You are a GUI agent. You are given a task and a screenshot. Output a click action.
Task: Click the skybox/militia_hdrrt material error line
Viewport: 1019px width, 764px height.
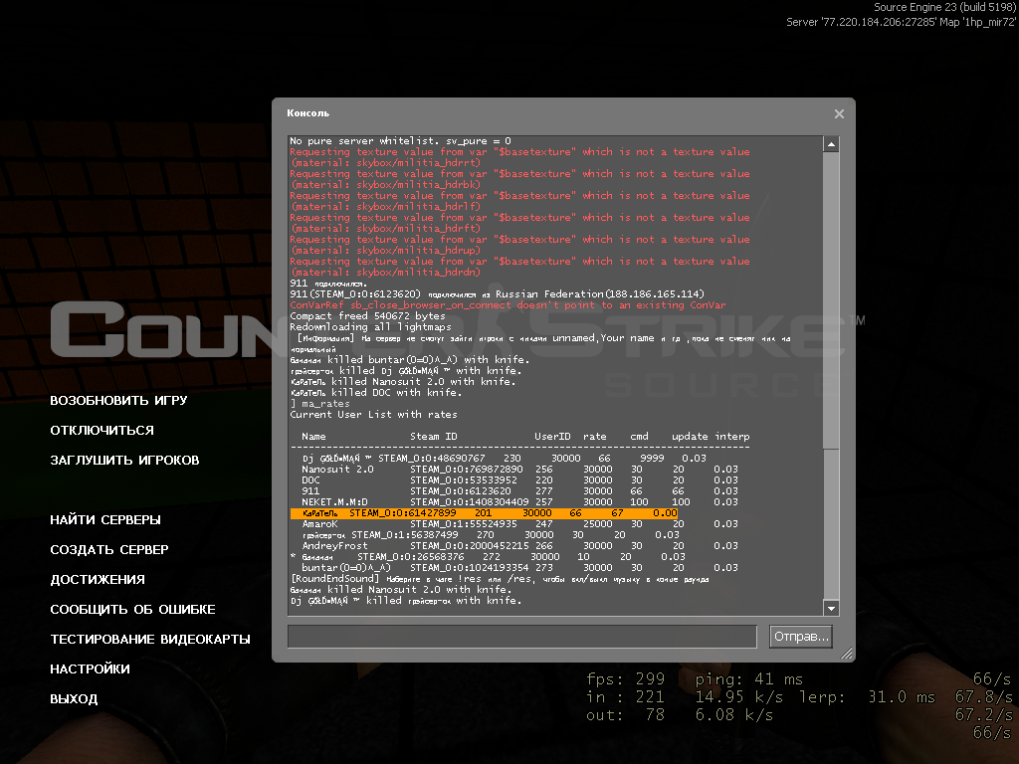386,163
